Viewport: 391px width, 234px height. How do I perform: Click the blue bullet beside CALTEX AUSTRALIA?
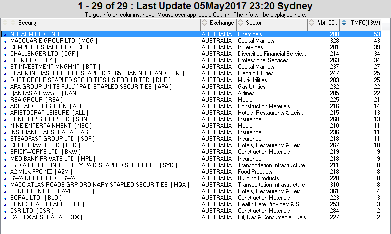coord(5,218)
